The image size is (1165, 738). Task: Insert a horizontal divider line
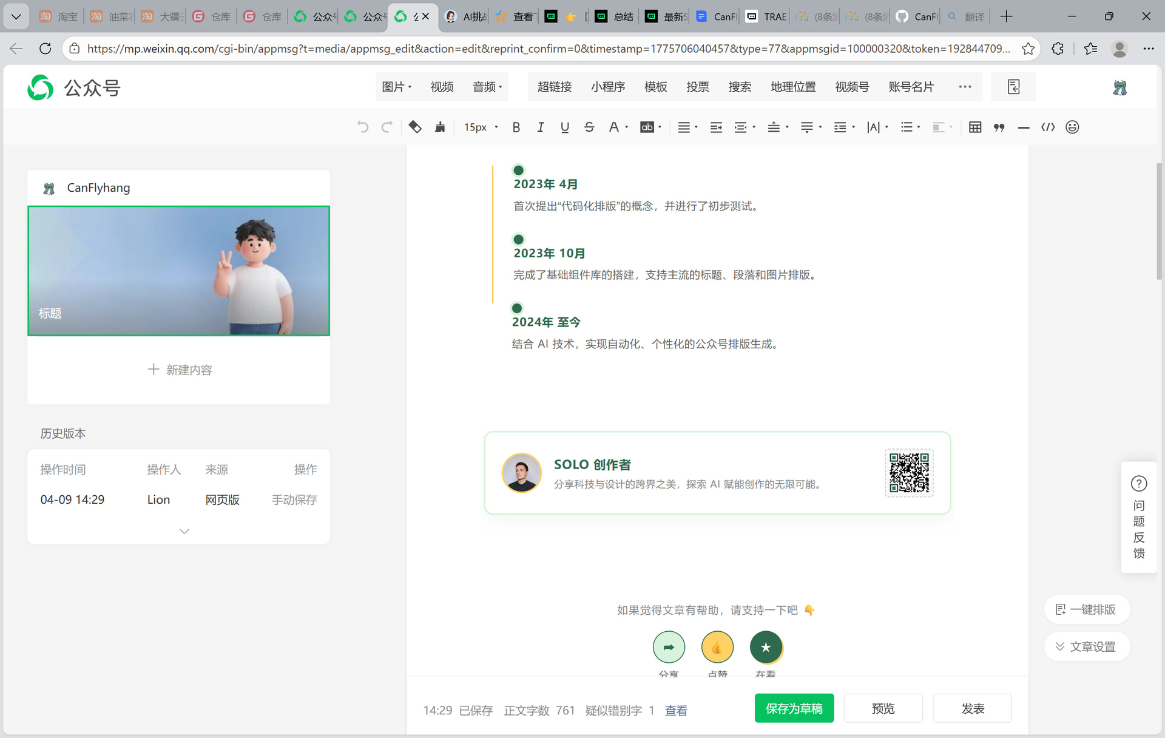[x=1024, y=127]
